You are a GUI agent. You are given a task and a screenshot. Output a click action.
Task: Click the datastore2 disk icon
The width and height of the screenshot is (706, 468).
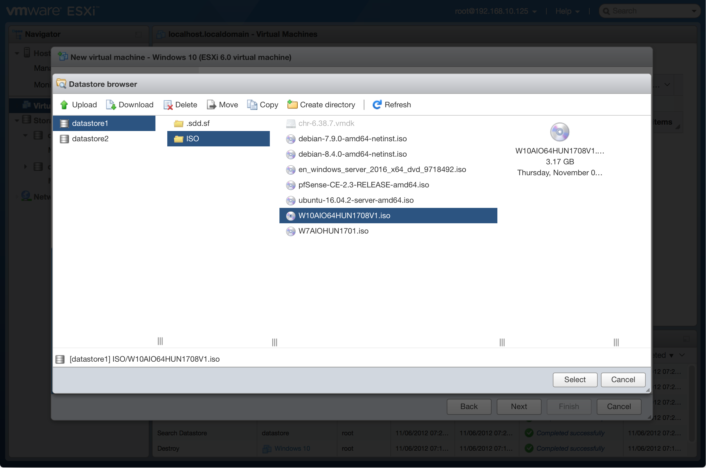[64, 139]
